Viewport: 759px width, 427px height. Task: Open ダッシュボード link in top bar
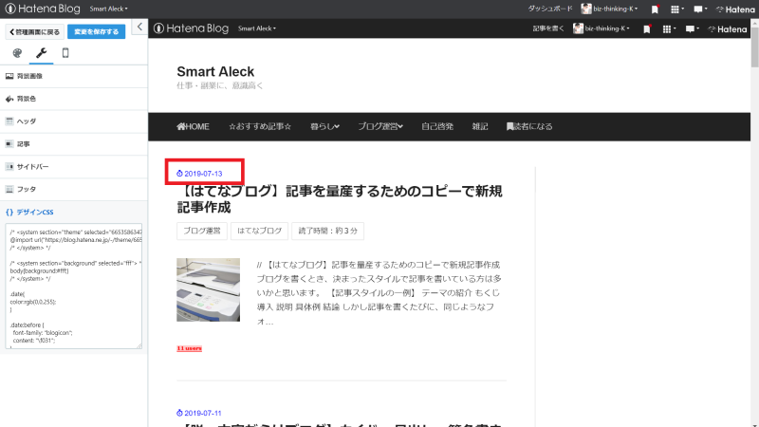click(550, 9)
